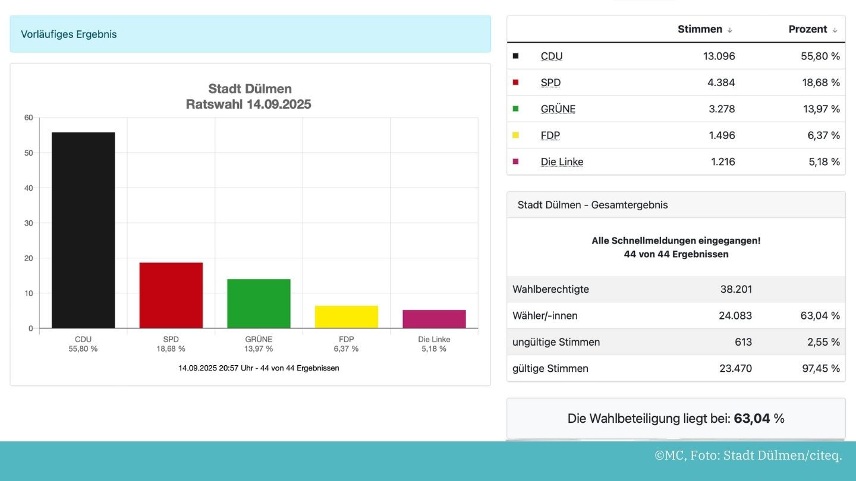This screenshot has width=856, height=481.
Task: Click the Die Linke bar in chart
Action: coord(434,319)
